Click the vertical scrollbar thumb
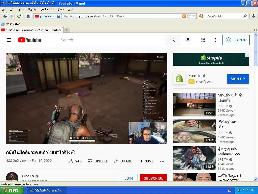The image size is (258, 194). coord(256,51)
